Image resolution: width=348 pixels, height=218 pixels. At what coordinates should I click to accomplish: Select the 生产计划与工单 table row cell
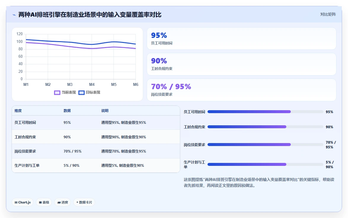pos(27,166)
